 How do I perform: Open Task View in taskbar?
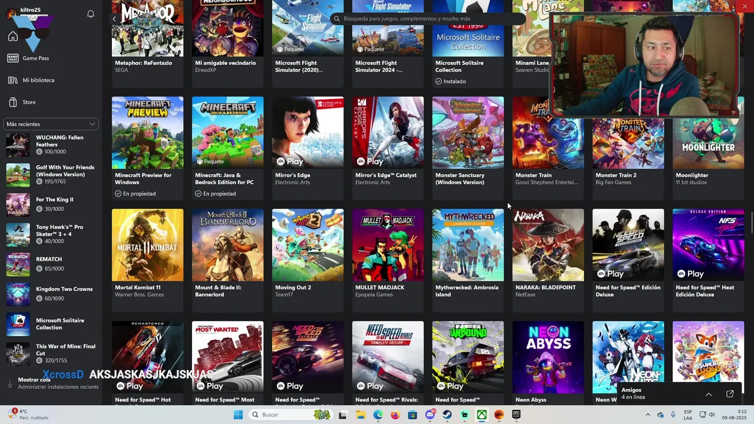point(343,415)
